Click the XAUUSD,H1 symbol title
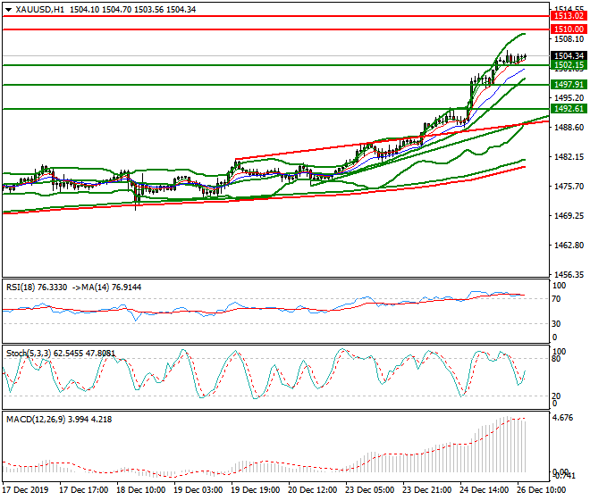Screen dimensions: 590x500 pos(40,10)
